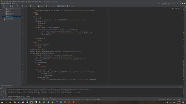Open Version Control tool window tab

coord(7,98)
